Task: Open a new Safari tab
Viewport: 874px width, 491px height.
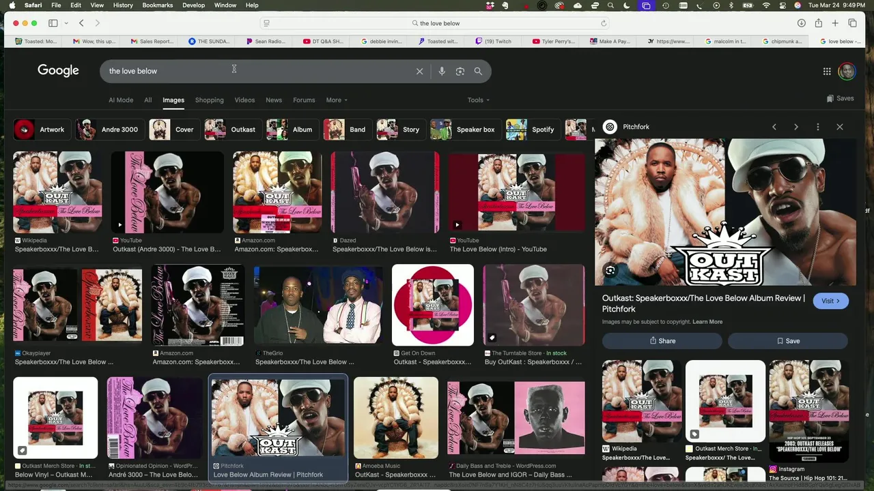Action: pos(835,23)
